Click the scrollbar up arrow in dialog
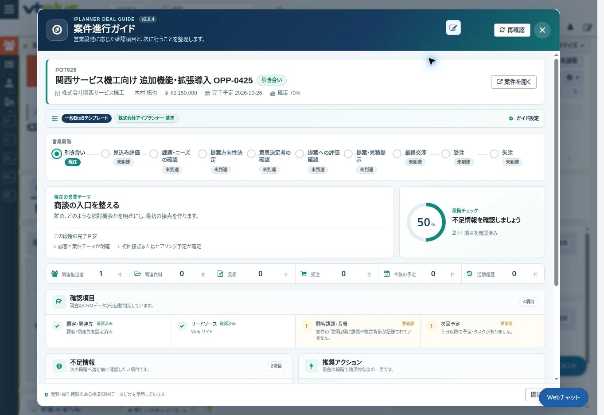 pyautogui.click(x=556, y=55)
